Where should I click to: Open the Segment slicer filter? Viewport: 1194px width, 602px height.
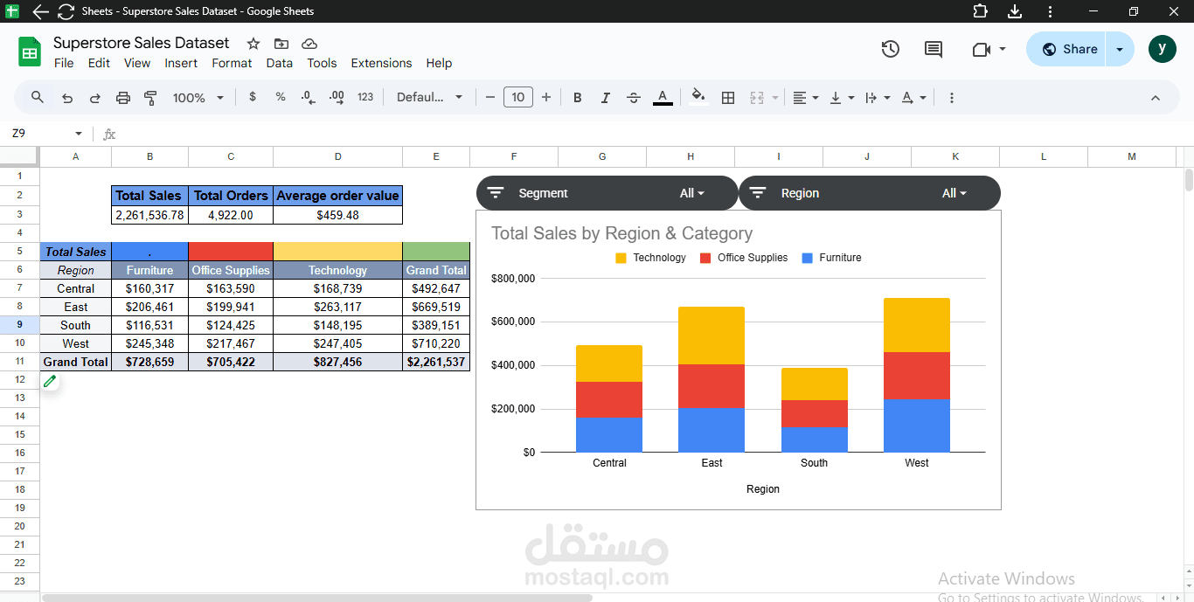(x=607, y=193)
